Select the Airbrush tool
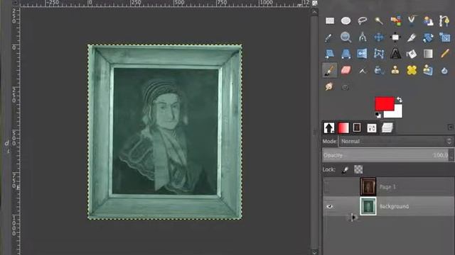The height and width of the screenshot is (255, 455). click(x=363, y=70)
